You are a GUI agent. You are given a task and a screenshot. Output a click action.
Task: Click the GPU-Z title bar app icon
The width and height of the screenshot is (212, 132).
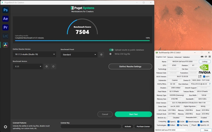point(157,53)
